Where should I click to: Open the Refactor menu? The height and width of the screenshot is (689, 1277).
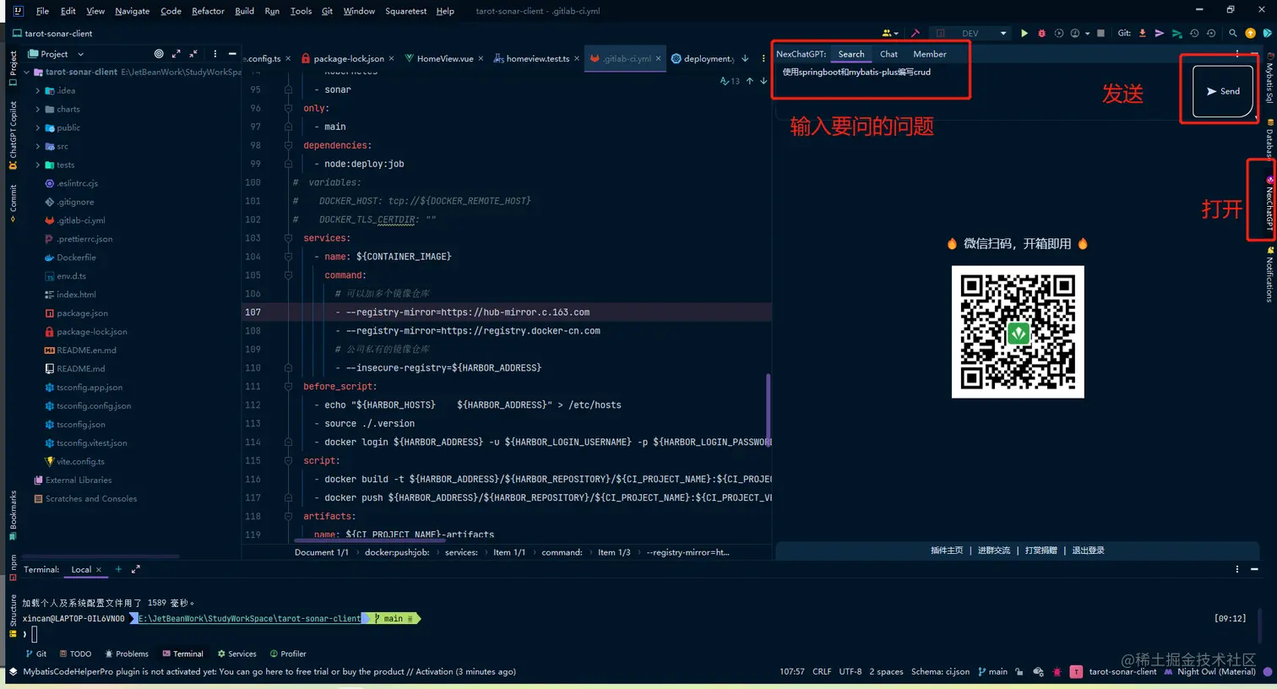tap(207, 11)
